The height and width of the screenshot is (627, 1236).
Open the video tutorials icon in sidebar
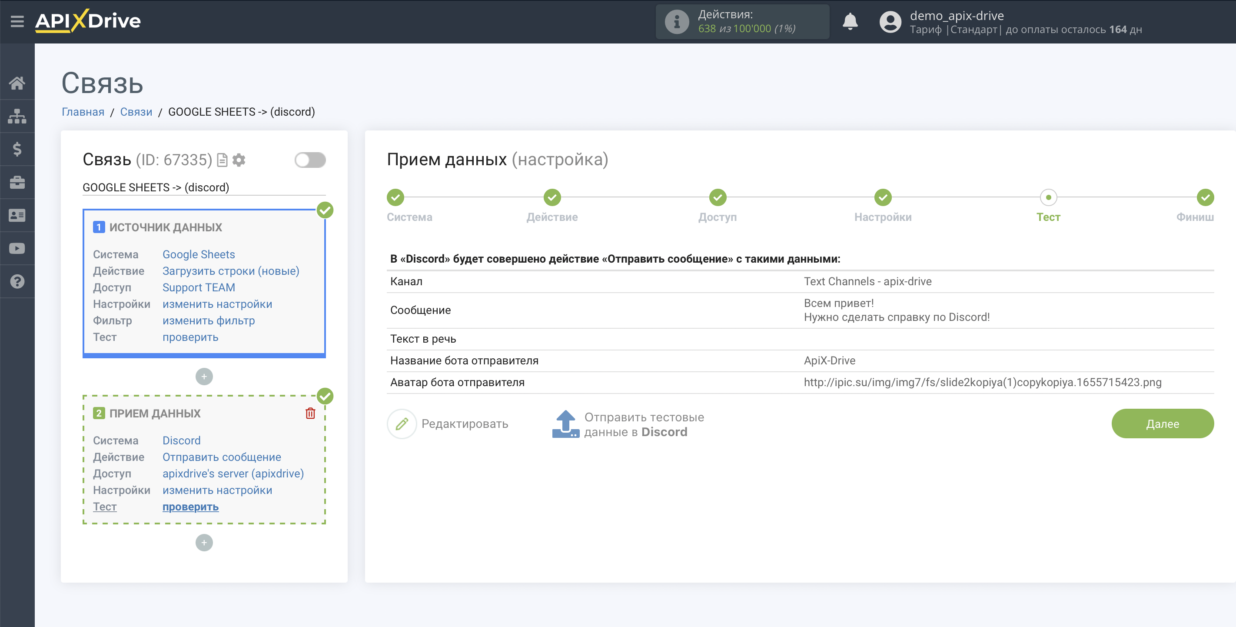[x=17, y=249]
